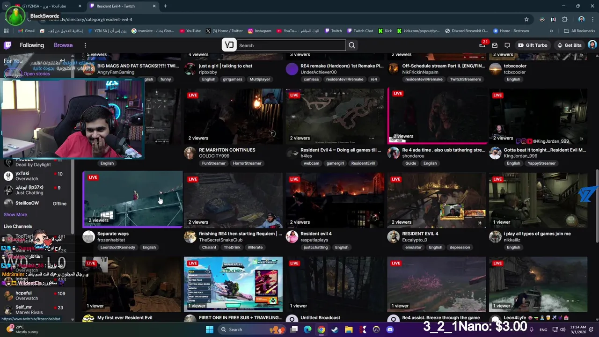Click LeonScottKennedy tag
The image size is (599, 337).
coord(117,247)
